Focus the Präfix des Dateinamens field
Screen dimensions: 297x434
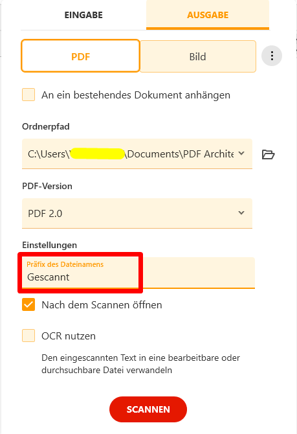138,273
